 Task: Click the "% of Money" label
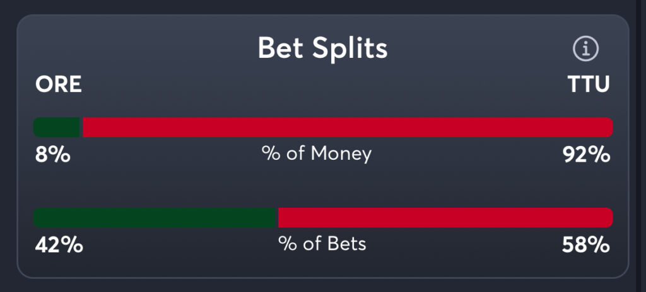[317, 154]
